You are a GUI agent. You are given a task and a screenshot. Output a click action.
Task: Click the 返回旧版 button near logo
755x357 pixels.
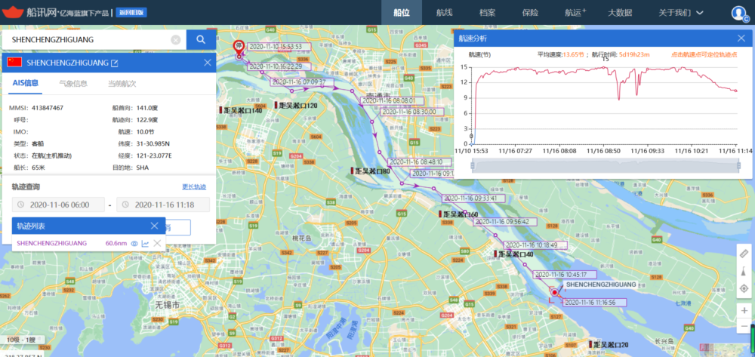(x=131, y=13)
